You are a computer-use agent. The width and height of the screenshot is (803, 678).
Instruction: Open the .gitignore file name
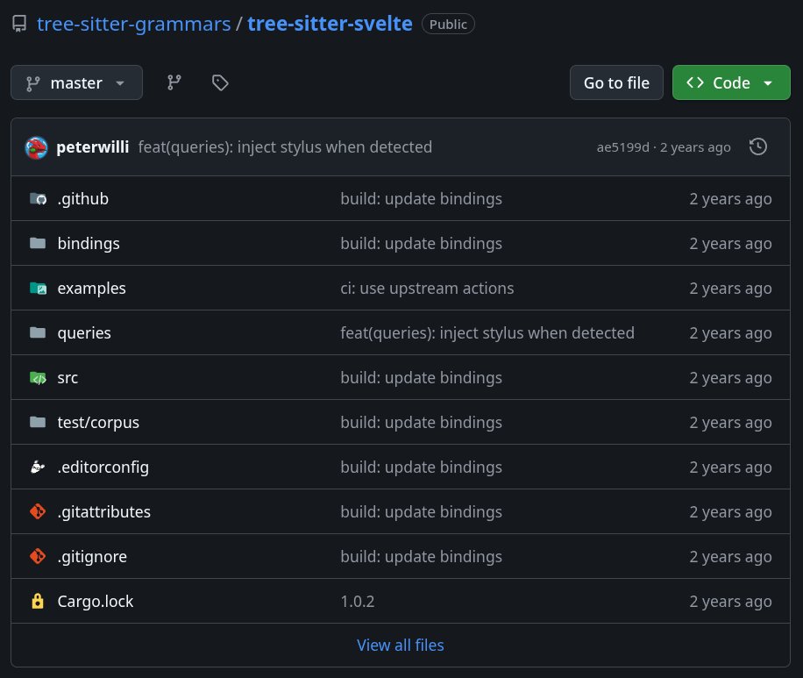[92, 557]
